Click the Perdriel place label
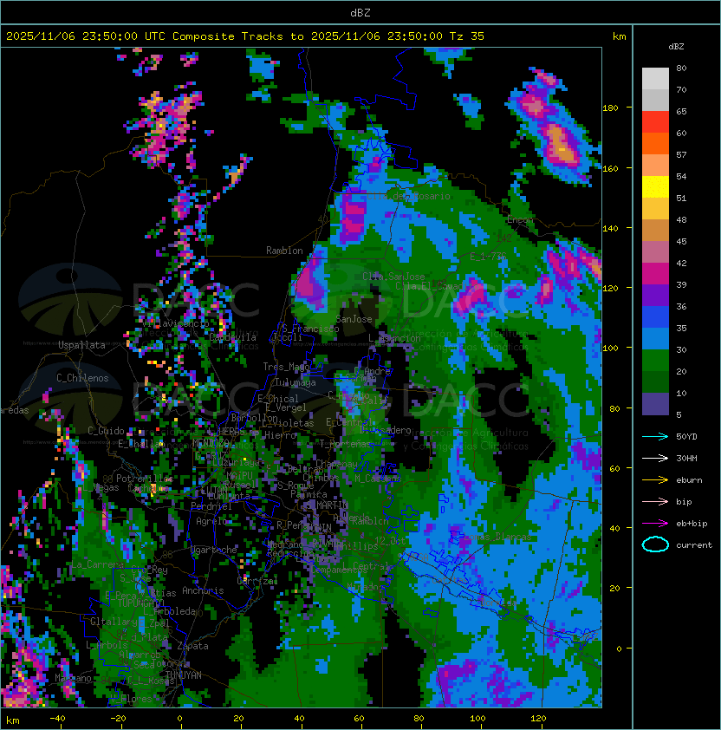Image resolution: width=721 pixels, height=730 pixels. tap(211, 506)
